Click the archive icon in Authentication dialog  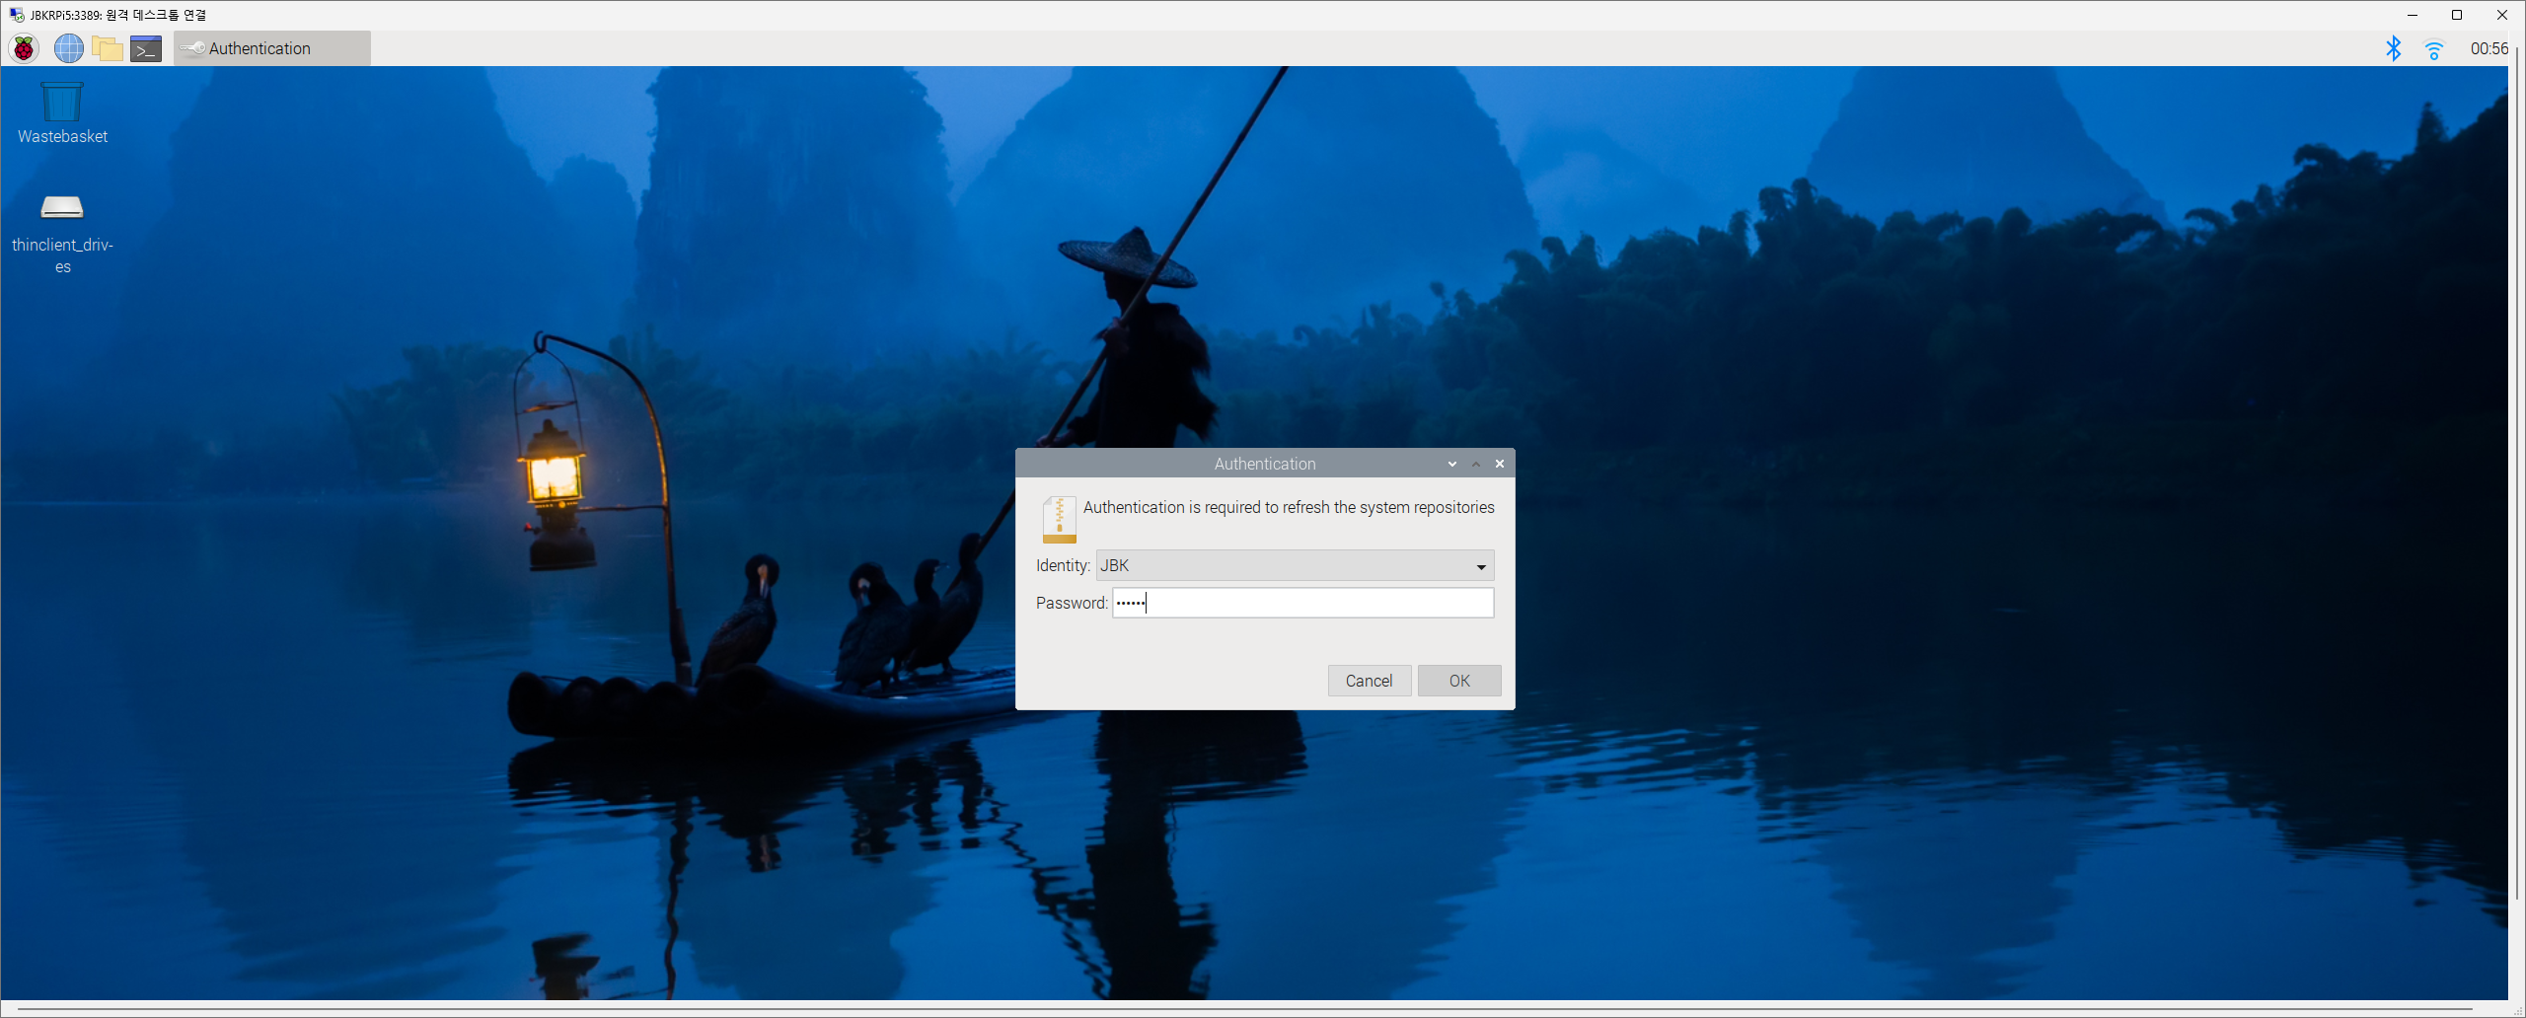[1059, 518]
